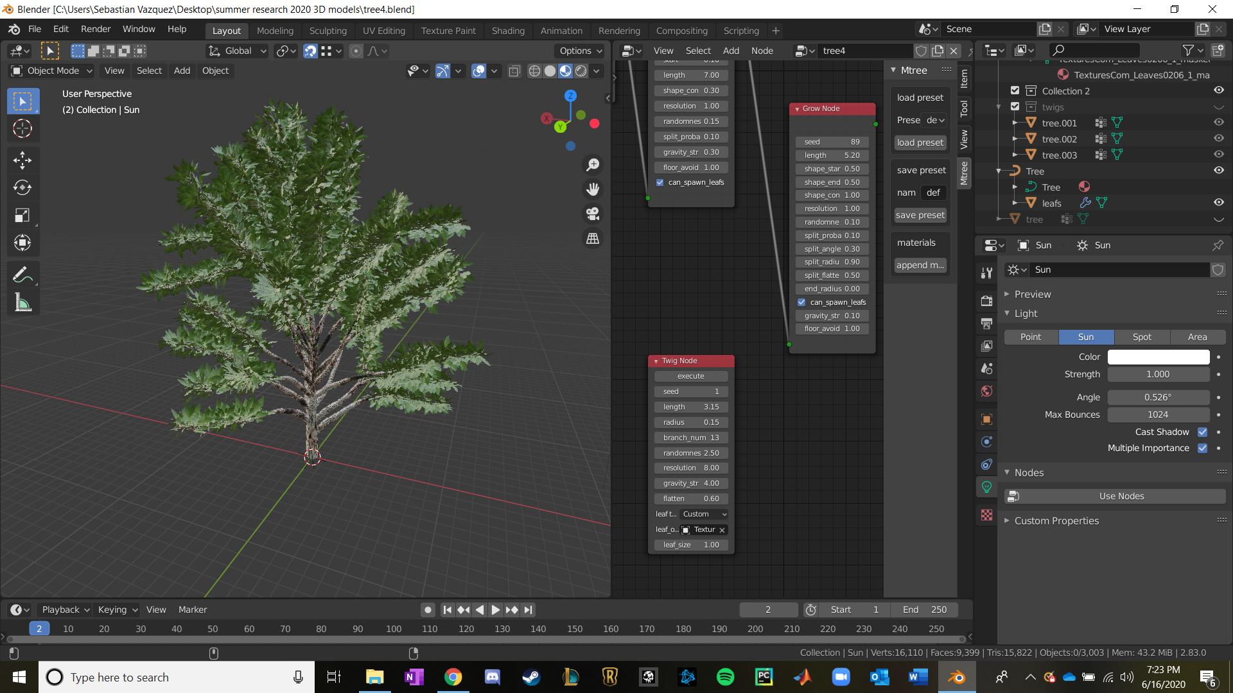This screenshot has height=693, width=1233.
Task: Disable Cast Shadow for the Sun light
Action: point(1203,432)
